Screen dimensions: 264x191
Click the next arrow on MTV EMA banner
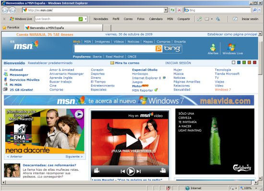pos(79,115)
